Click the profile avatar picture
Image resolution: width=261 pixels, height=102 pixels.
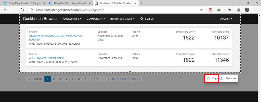click(x=247, y=10)
